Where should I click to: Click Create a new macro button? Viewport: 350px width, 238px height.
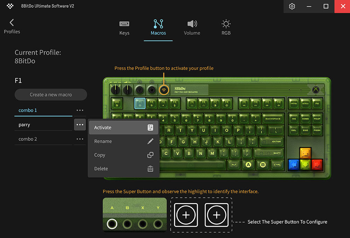51,94
